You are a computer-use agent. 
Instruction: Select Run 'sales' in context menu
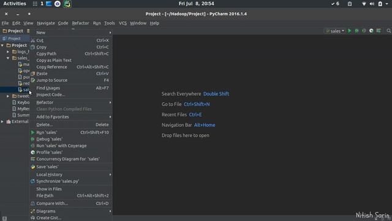[x=71, y=133]
